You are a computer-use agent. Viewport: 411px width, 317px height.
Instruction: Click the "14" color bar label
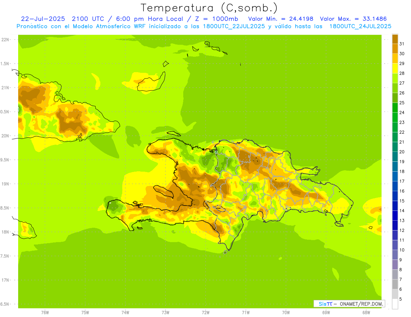click(402, 211)
